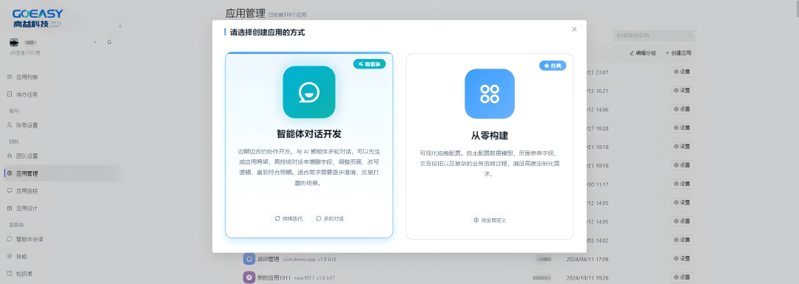Screen dimensions: 799x284
Task: Open 设置 for the row timed 11:17
Action: [x=682, y=184]
